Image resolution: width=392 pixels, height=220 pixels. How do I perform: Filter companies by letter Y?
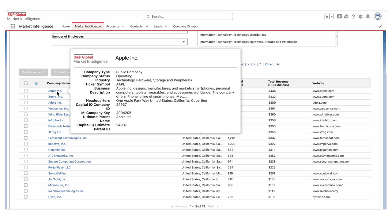click(254, 64)
